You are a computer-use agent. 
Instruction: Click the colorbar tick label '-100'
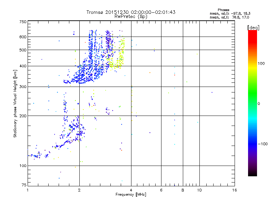[263, 144]
